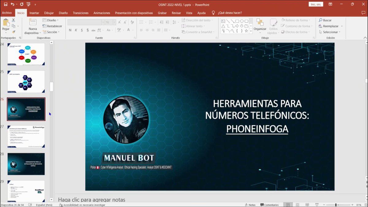Click the Pegar paste icon

point(6,22)
